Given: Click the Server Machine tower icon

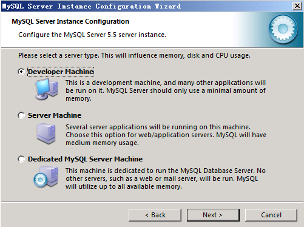Looking at the screenshot, I should coord(46,134).
